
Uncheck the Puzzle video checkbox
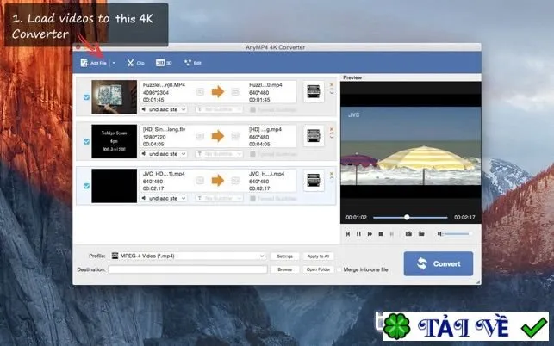(x=86, y=97)
